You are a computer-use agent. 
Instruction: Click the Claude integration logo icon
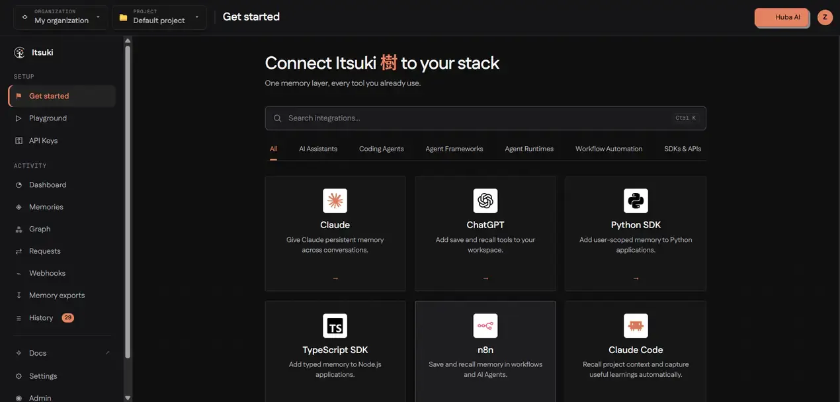pos(335,200)
